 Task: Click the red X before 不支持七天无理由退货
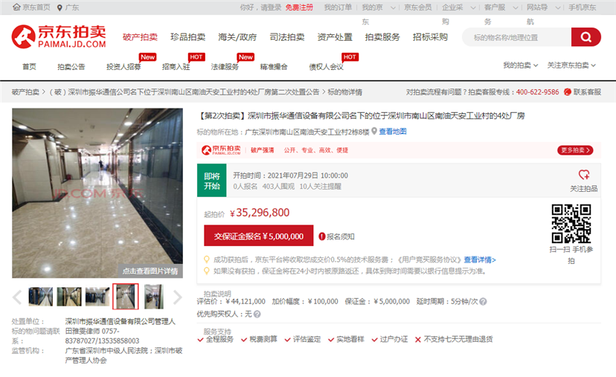click(x=417, y=340)
